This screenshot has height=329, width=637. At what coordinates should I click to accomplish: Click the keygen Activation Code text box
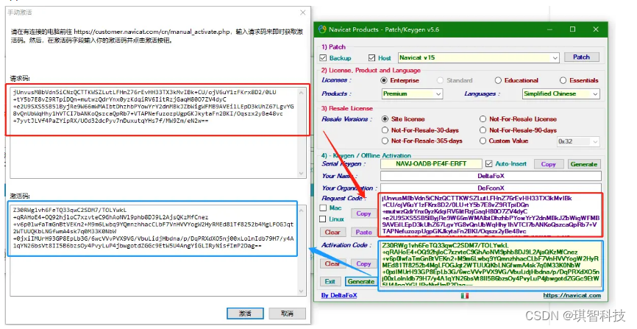491,265
